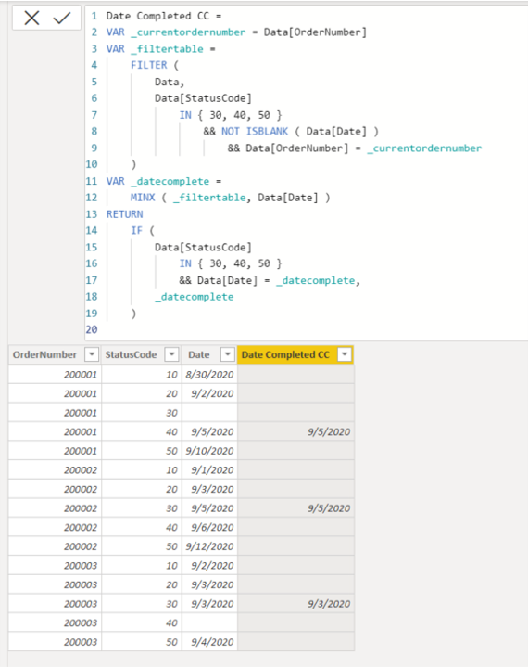This screenshot has height=667, width=528.
Task: Click _currentordernumber reference on line 9
Action: coord(424,148)
